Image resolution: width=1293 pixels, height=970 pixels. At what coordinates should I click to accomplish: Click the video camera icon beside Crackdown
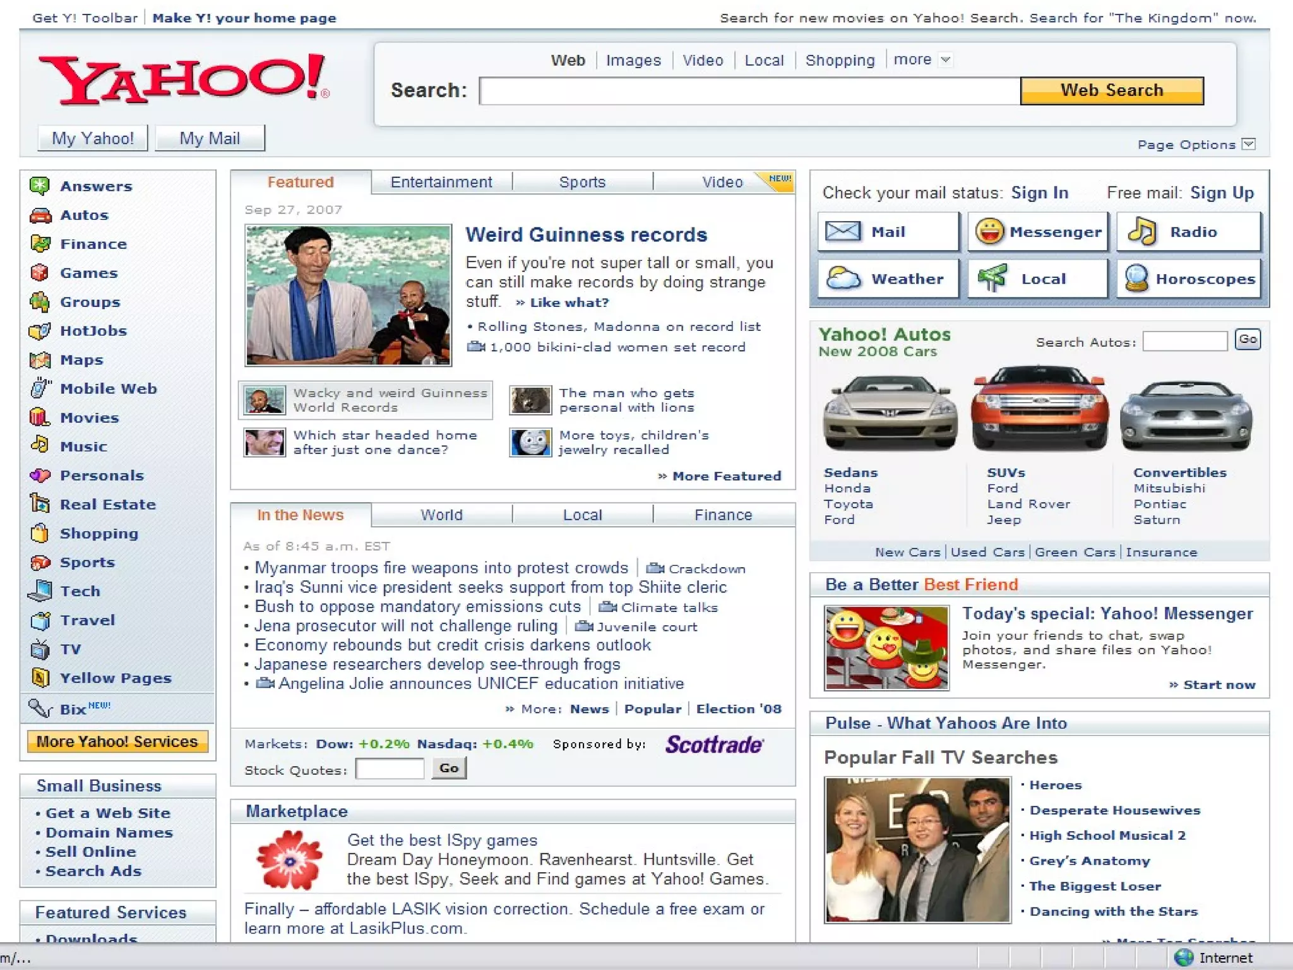click(x=655, y=568)
